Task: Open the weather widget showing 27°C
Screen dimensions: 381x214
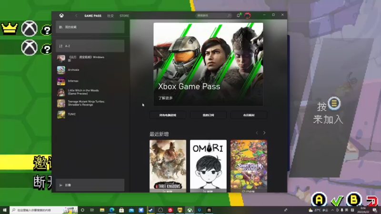Action: tap(318, 210)
